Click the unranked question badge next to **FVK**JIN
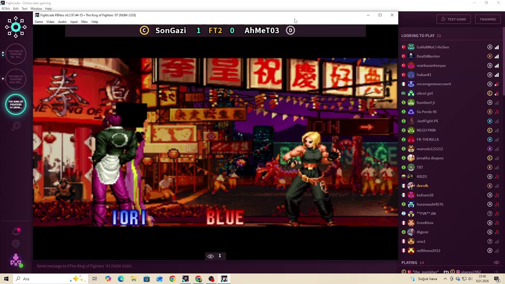The width and height of the screenshot is (505, 284). [x=490, y=214]
